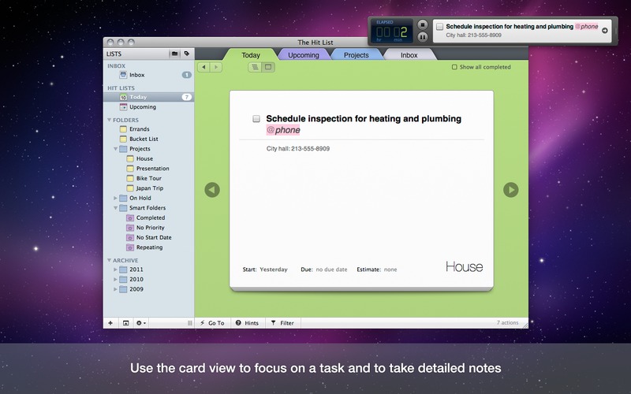This screenshot has width=631, height=394.
Task: Expand the 2009 archive folder
Action: (x=115, y=289)
